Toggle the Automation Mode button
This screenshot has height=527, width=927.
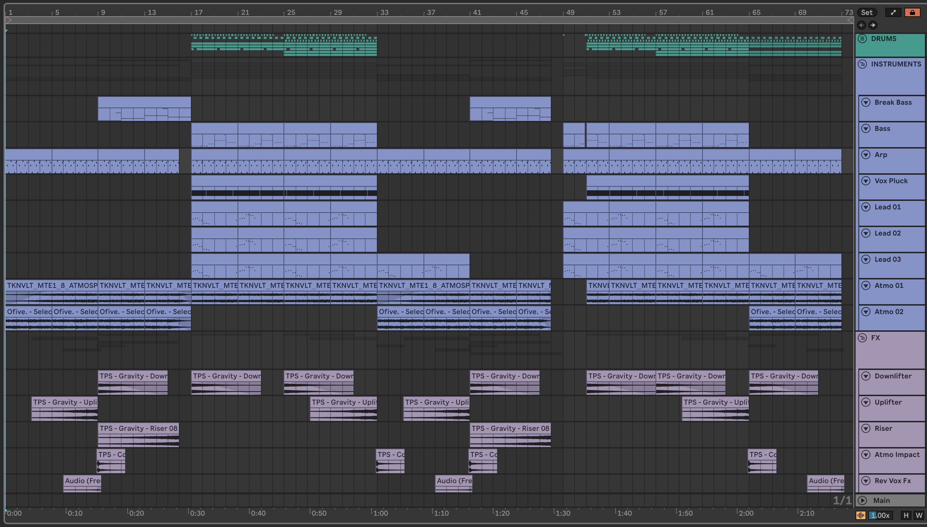coord(893,12)
